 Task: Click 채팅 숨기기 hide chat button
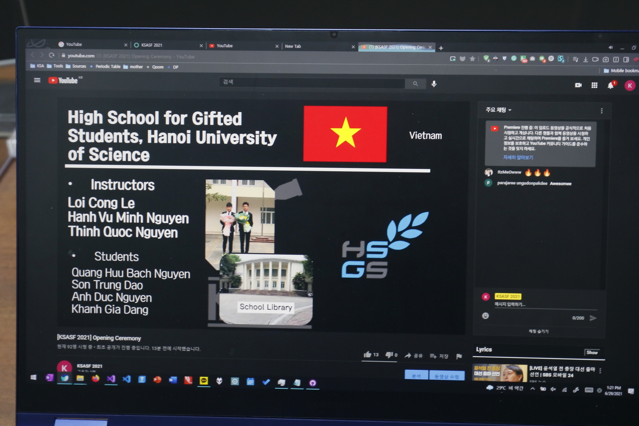click(x=538, y=331)
